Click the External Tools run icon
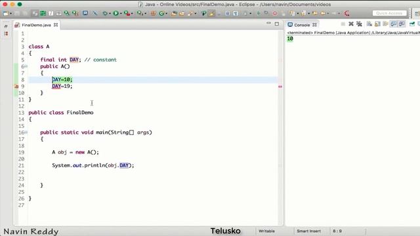The width and height of the screenshot is (420, 236). (x=140, y=13)
